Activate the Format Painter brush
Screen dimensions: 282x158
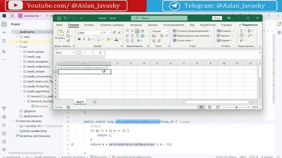point(68,41)
